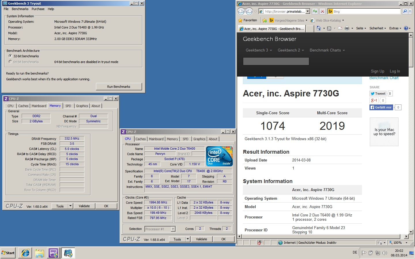Add to favorites bar star icon

264,20
